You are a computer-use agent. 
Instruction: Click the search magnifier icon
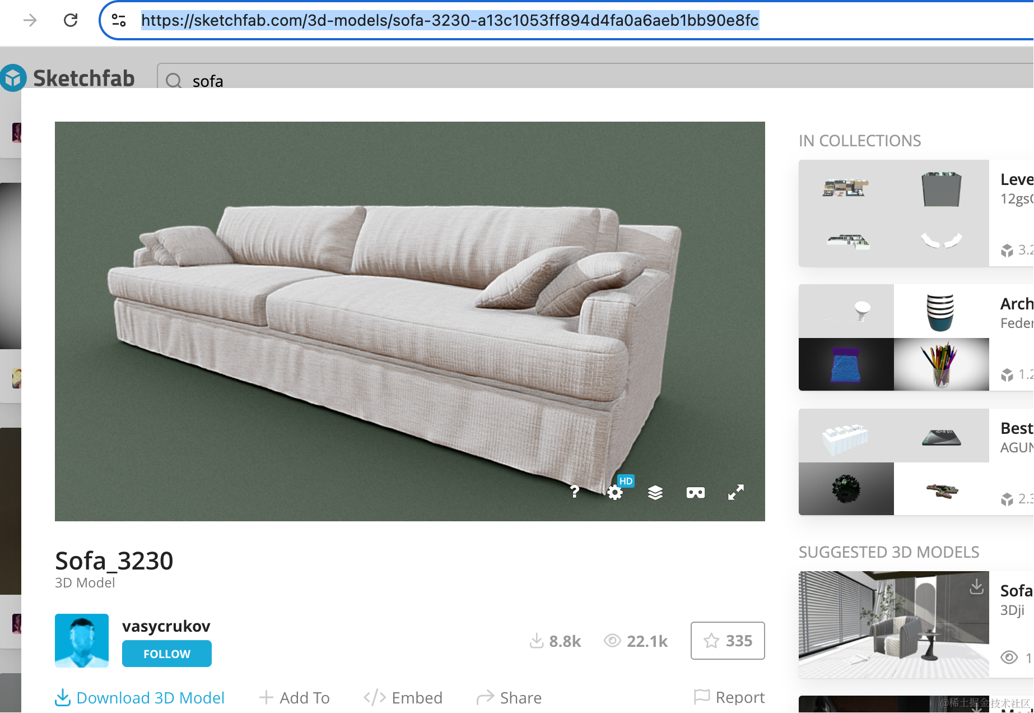174,81
